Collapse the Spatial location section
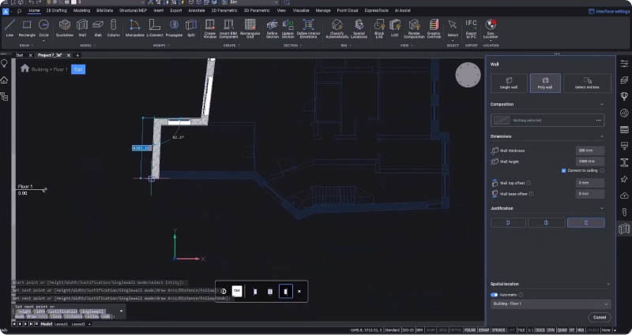The width and height of the screenshot is (632, 335). click(608, 284)
